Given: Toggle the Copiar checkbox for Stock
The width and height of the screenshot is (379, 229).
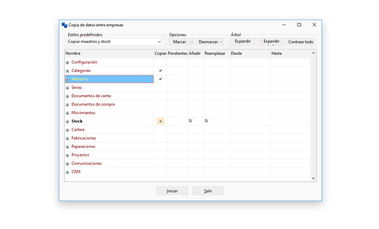Looking at the screenshot, I should coord(160,121).
